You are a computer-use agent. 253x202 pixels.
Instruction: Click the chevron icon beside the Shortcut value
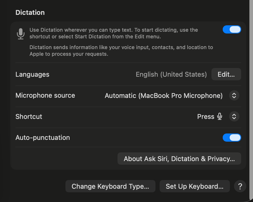click(234, 117)
